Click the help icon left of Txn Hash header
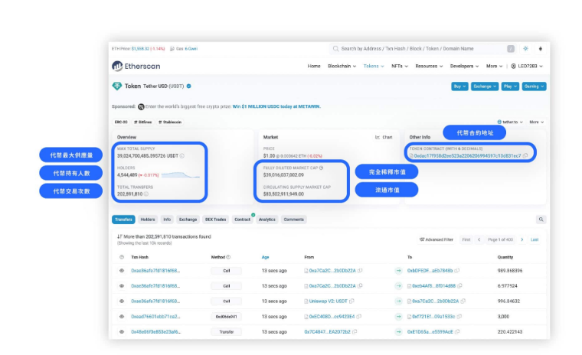 coord(121,257)
